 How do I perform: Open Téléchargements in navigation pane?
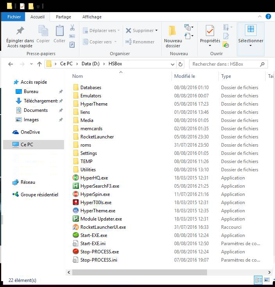(41, 100)
